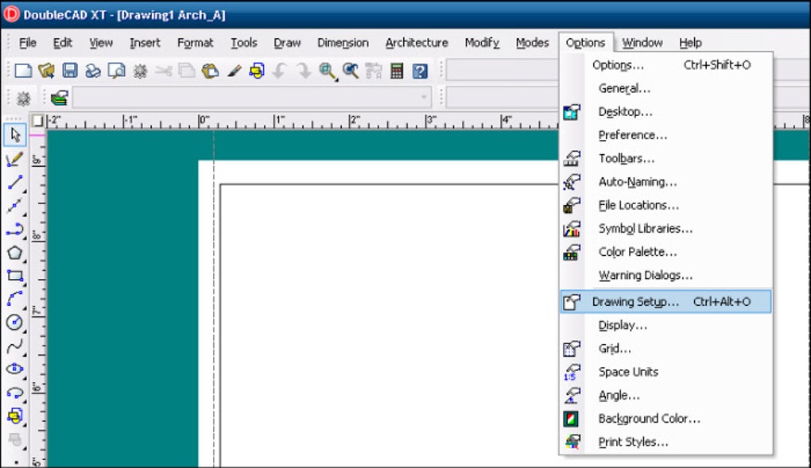Open the Draw menu
Screen dimensions: 811x468
287,42
